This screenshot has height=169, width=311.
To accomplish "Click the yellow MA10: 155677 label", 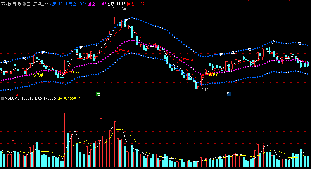I will [69, 98].
